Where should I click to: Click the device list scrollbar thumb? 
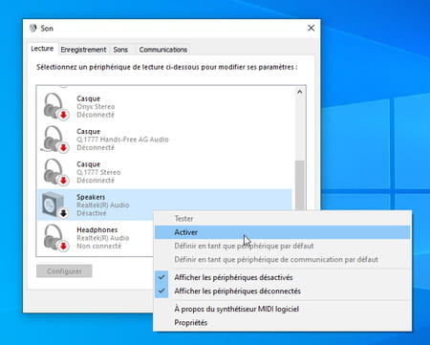pyautogui.click(x=300, y=185)
